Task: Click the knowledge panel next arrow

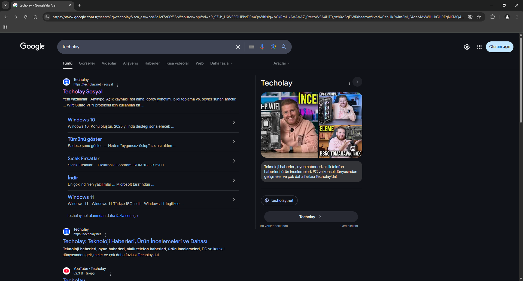Action: click(x=357, y=82)
